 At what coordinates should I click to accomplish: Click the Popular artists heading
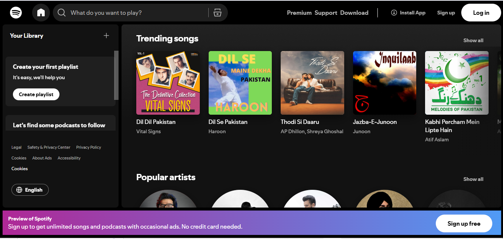166,177
